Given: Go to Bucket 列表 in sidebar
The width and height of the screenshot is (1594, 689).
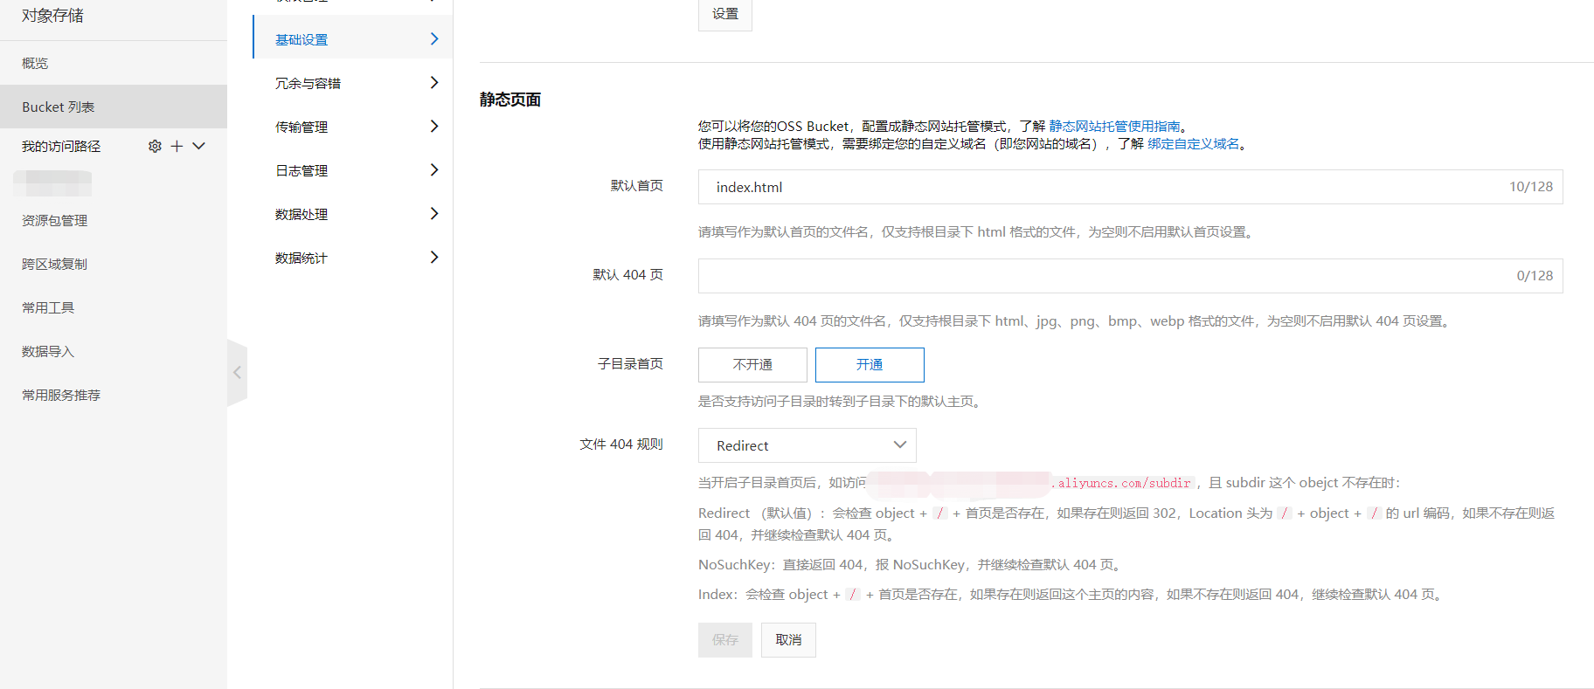Looking at the screenshot, I should 59,107.
